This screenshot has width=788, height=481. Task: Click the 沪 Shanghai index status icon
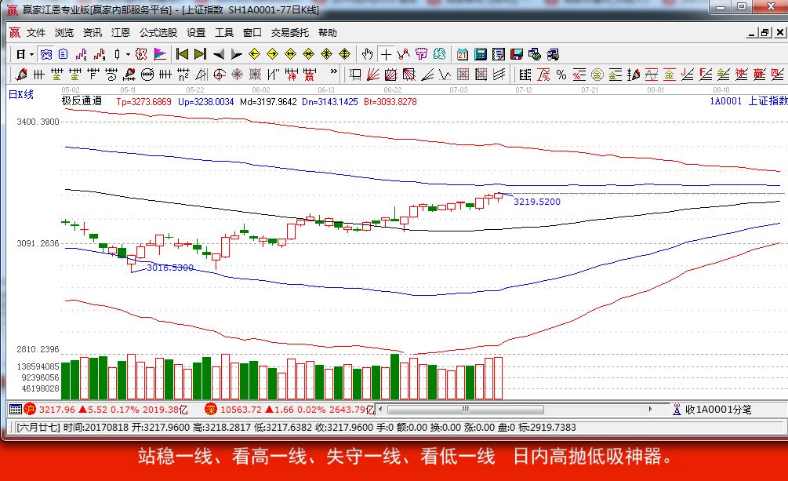tap(30, 409)
